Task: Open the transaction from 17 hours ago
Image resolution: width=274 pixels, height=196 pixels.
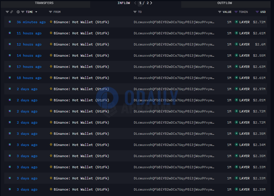Action: point(29,67)
